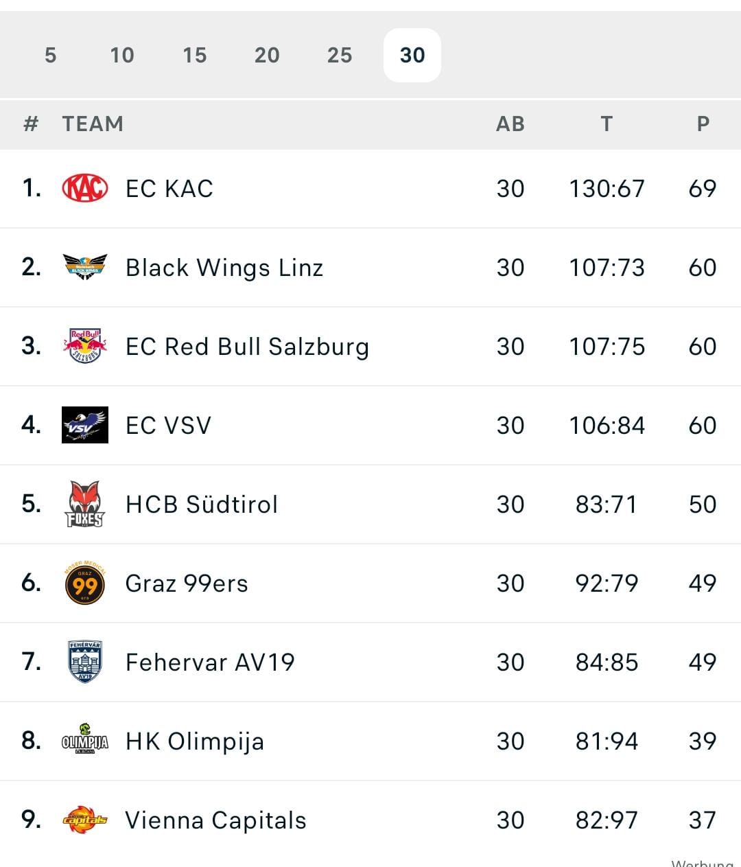
Task: Switch to the 5 games tab
Action: pyautogui.click(x=50, y=55)
